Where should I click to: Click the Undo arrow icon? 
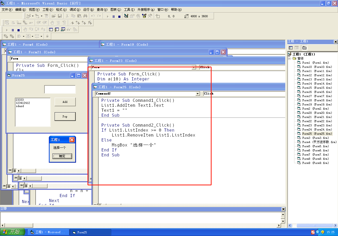93,16
